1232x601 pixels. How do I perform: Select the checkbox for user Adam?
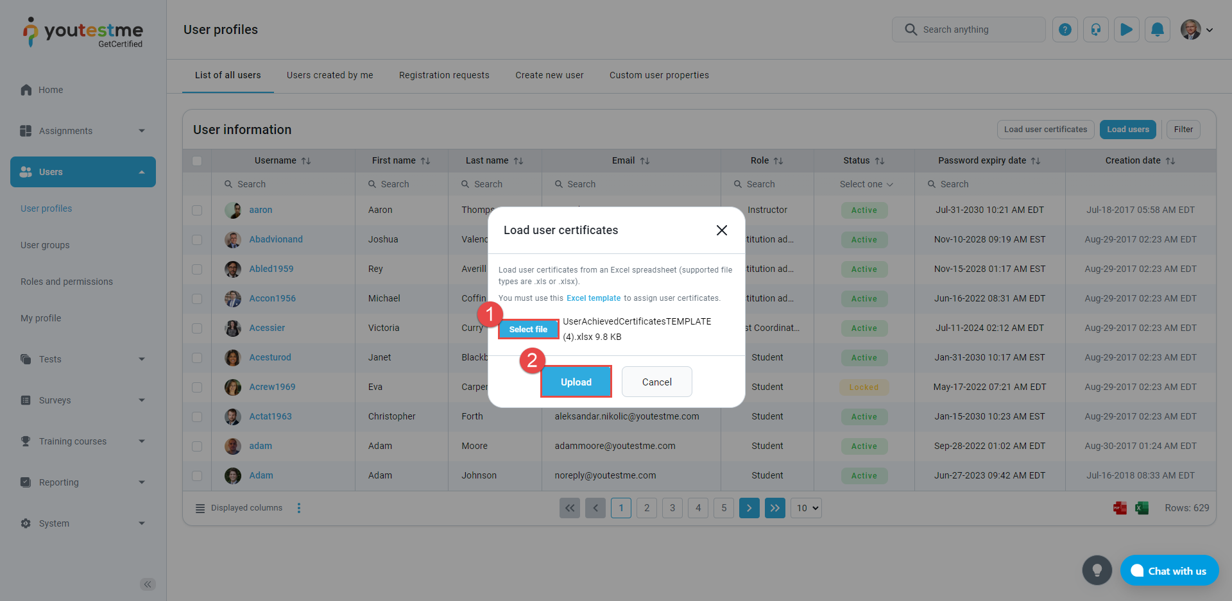pos(197,476)
